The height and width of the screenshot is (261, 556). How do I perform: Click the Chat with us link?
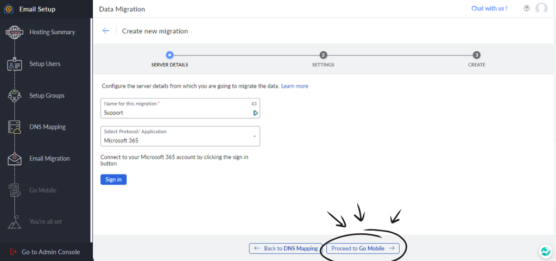click(489, 9)
